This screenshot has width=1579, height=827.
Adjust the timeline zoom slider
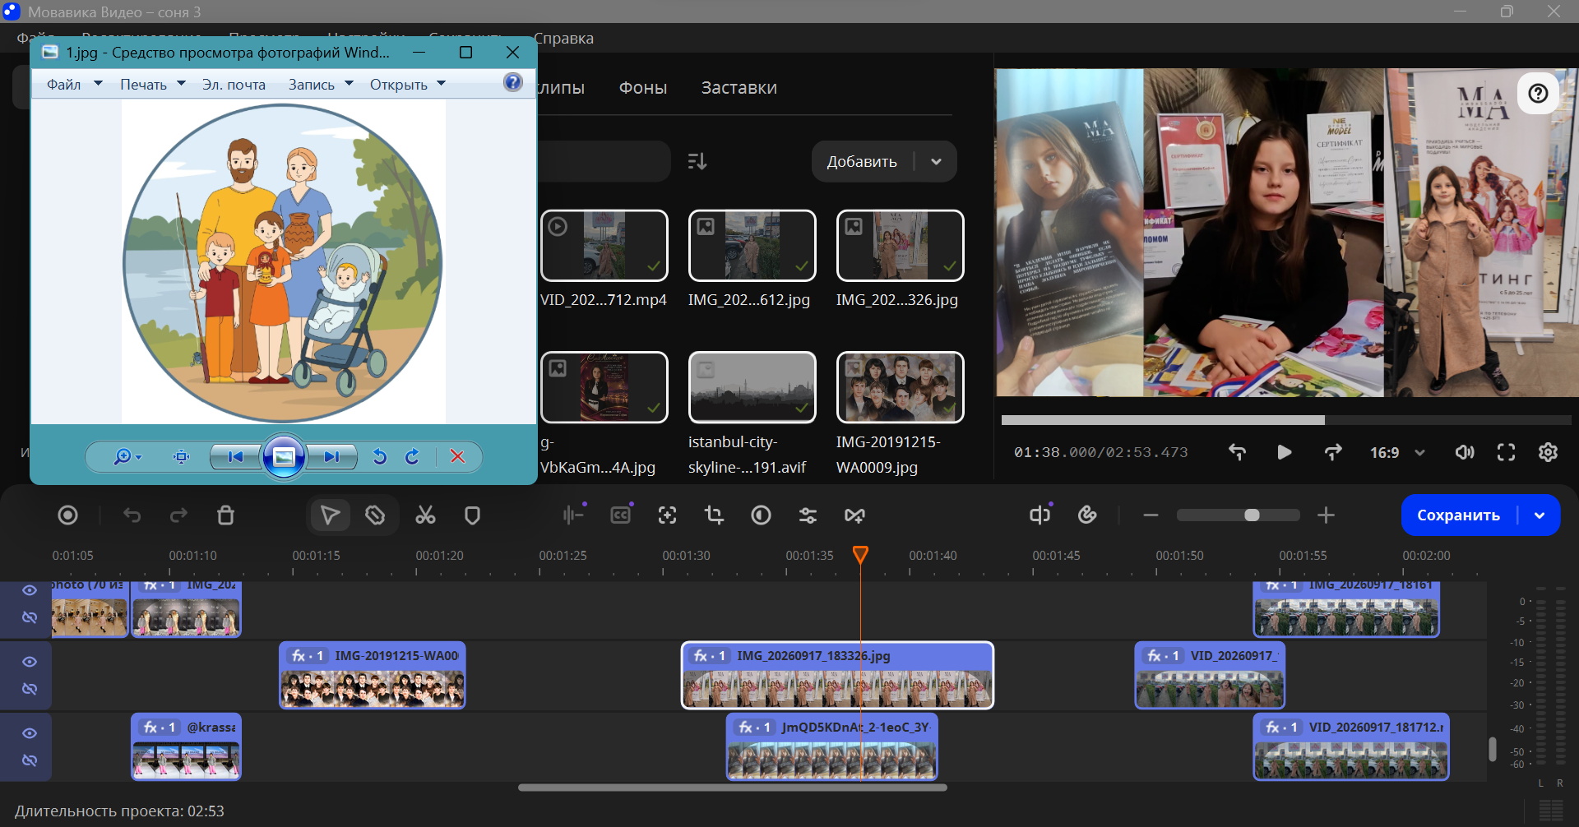click(x=1239, y=515)
